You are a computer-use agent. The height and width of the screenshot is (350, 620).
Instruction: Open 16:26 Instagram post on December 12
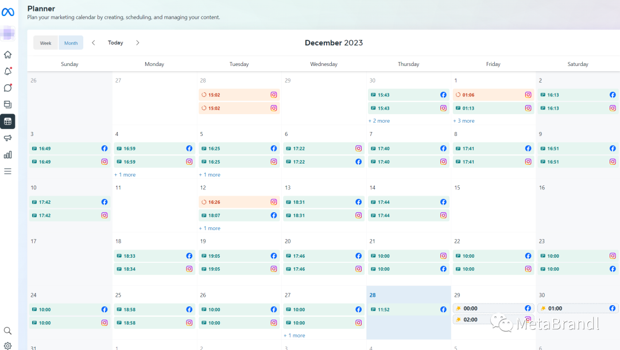click(x=239, y=202)
